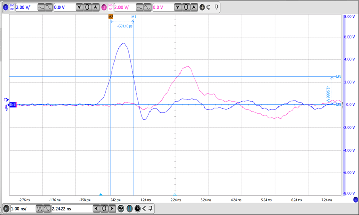Click the hollow reference triangle on time axis
Screen dimensions: 359x215
point(175,194)
